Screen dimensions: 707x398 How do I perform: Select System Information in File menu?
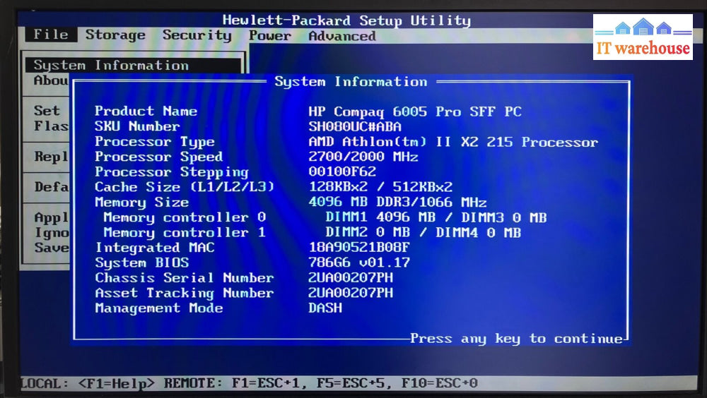[x=133, y=66]
